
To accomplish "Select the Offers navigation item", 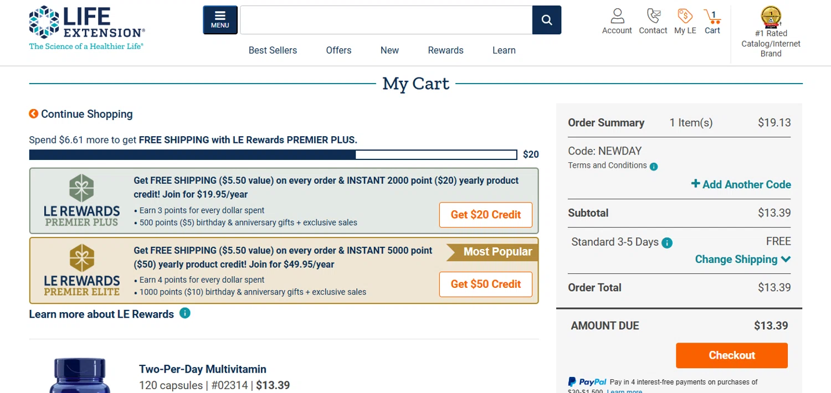I will (x=338, y=50).
